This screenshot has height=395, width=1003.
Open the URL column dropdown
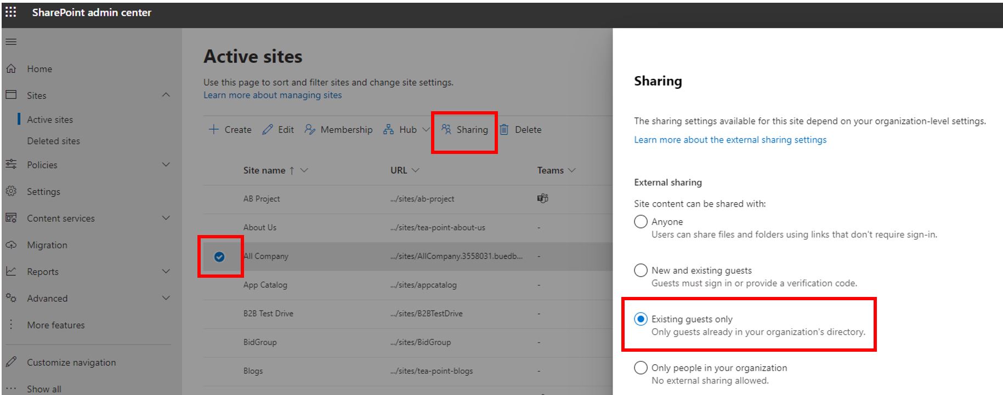(x=415, y=170)
